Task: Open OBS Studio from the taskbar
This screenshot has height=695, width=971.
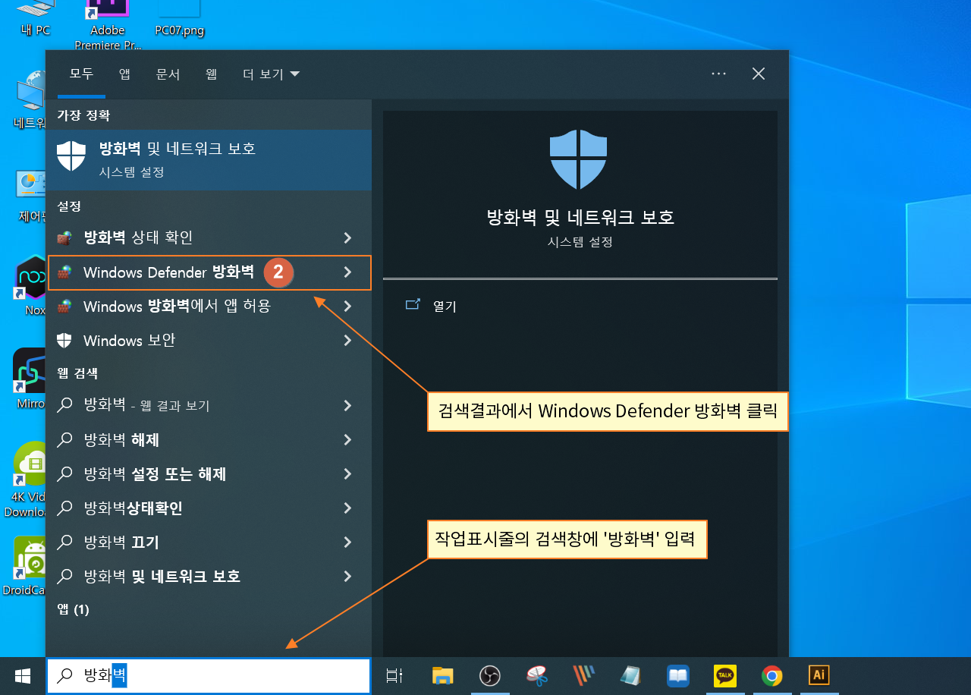Action: 490,675
